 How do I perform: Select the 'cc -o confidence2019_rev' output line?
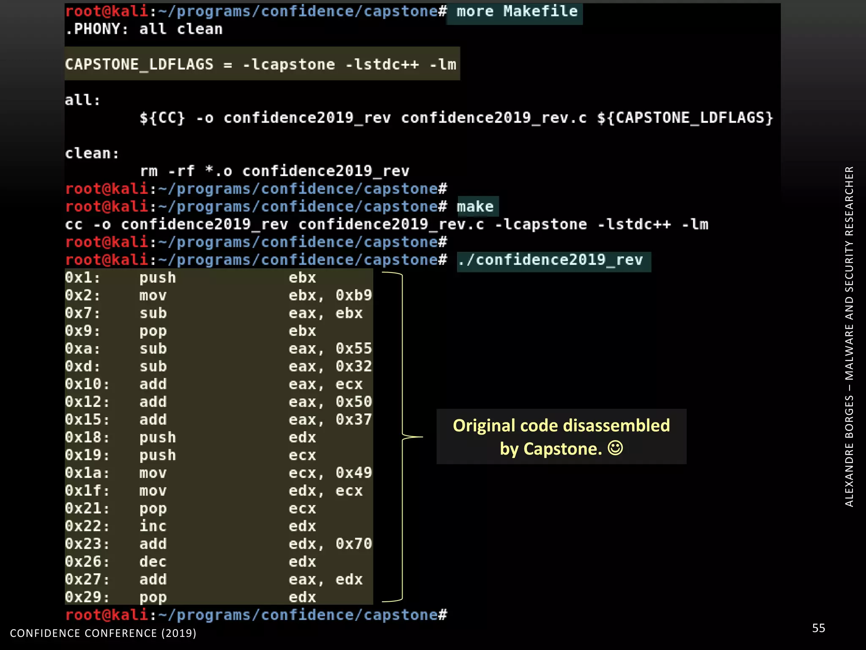click(386, 224)
